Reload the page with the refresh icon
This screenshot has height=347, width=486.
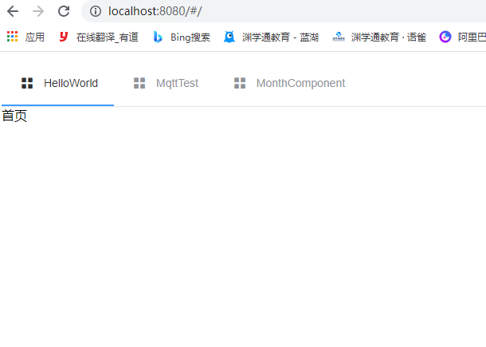(x=64, y=11)
